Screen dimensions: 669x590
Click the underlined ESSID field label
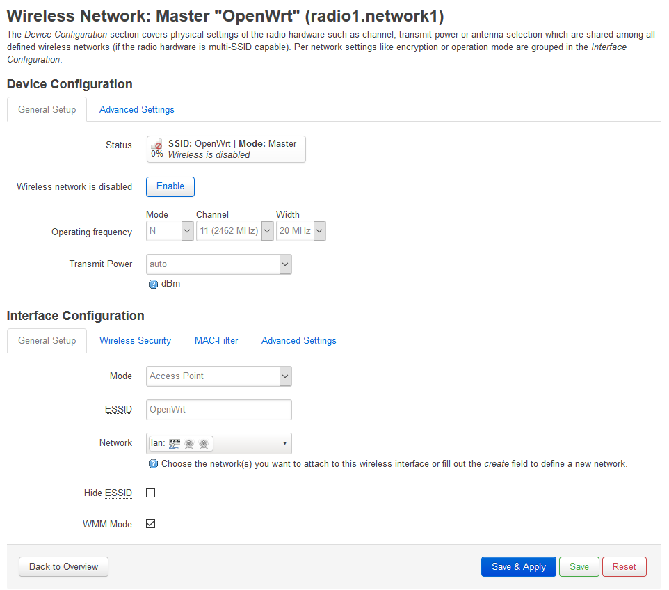click(x=119, y=410)
